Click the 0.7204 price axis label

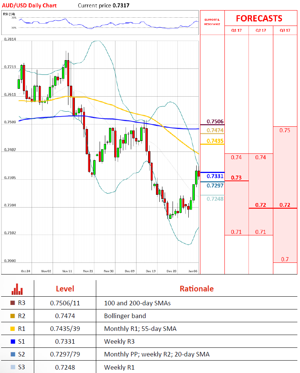[x=10, y=205]
